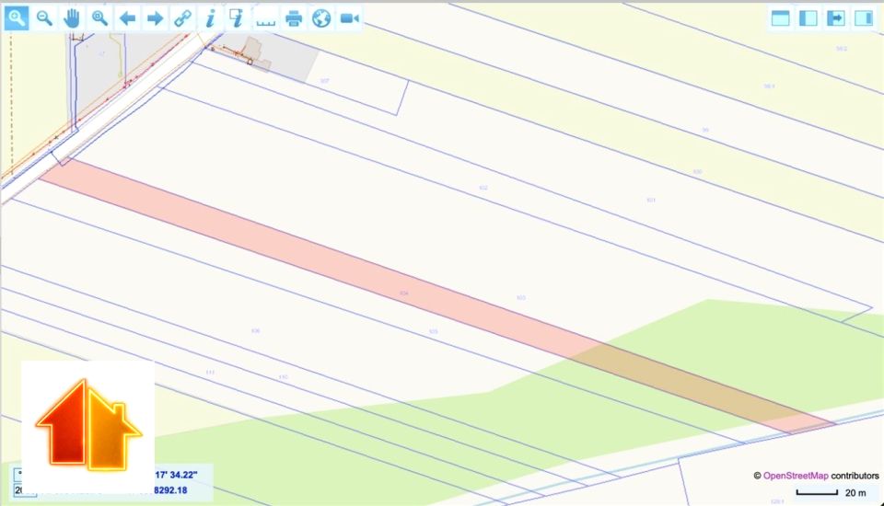Screen dimensions: 884x506
Task: Click the chain link icon
Action: click(x=183, y=18)
